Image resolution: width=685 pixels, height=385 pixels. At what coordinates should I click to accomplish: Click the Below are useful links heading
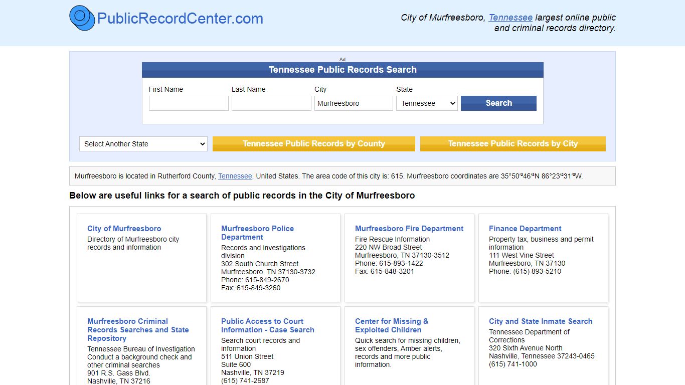tap(242, 196)
